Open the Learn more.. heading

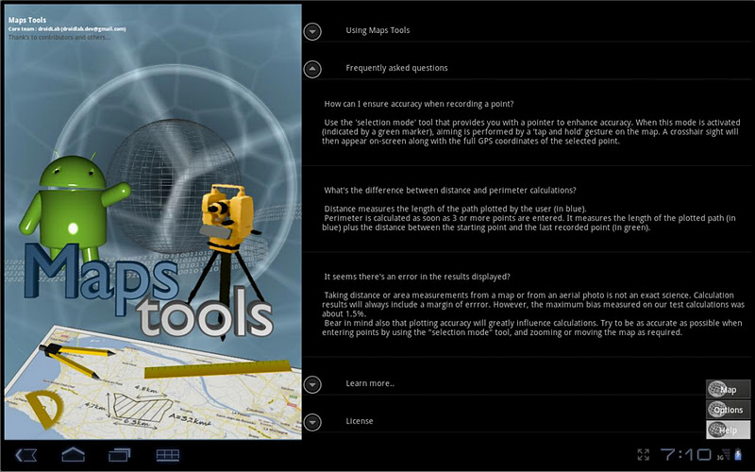(370, 383)
